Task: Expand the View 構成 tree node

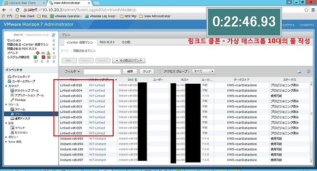Action: (x=6, y=141)
